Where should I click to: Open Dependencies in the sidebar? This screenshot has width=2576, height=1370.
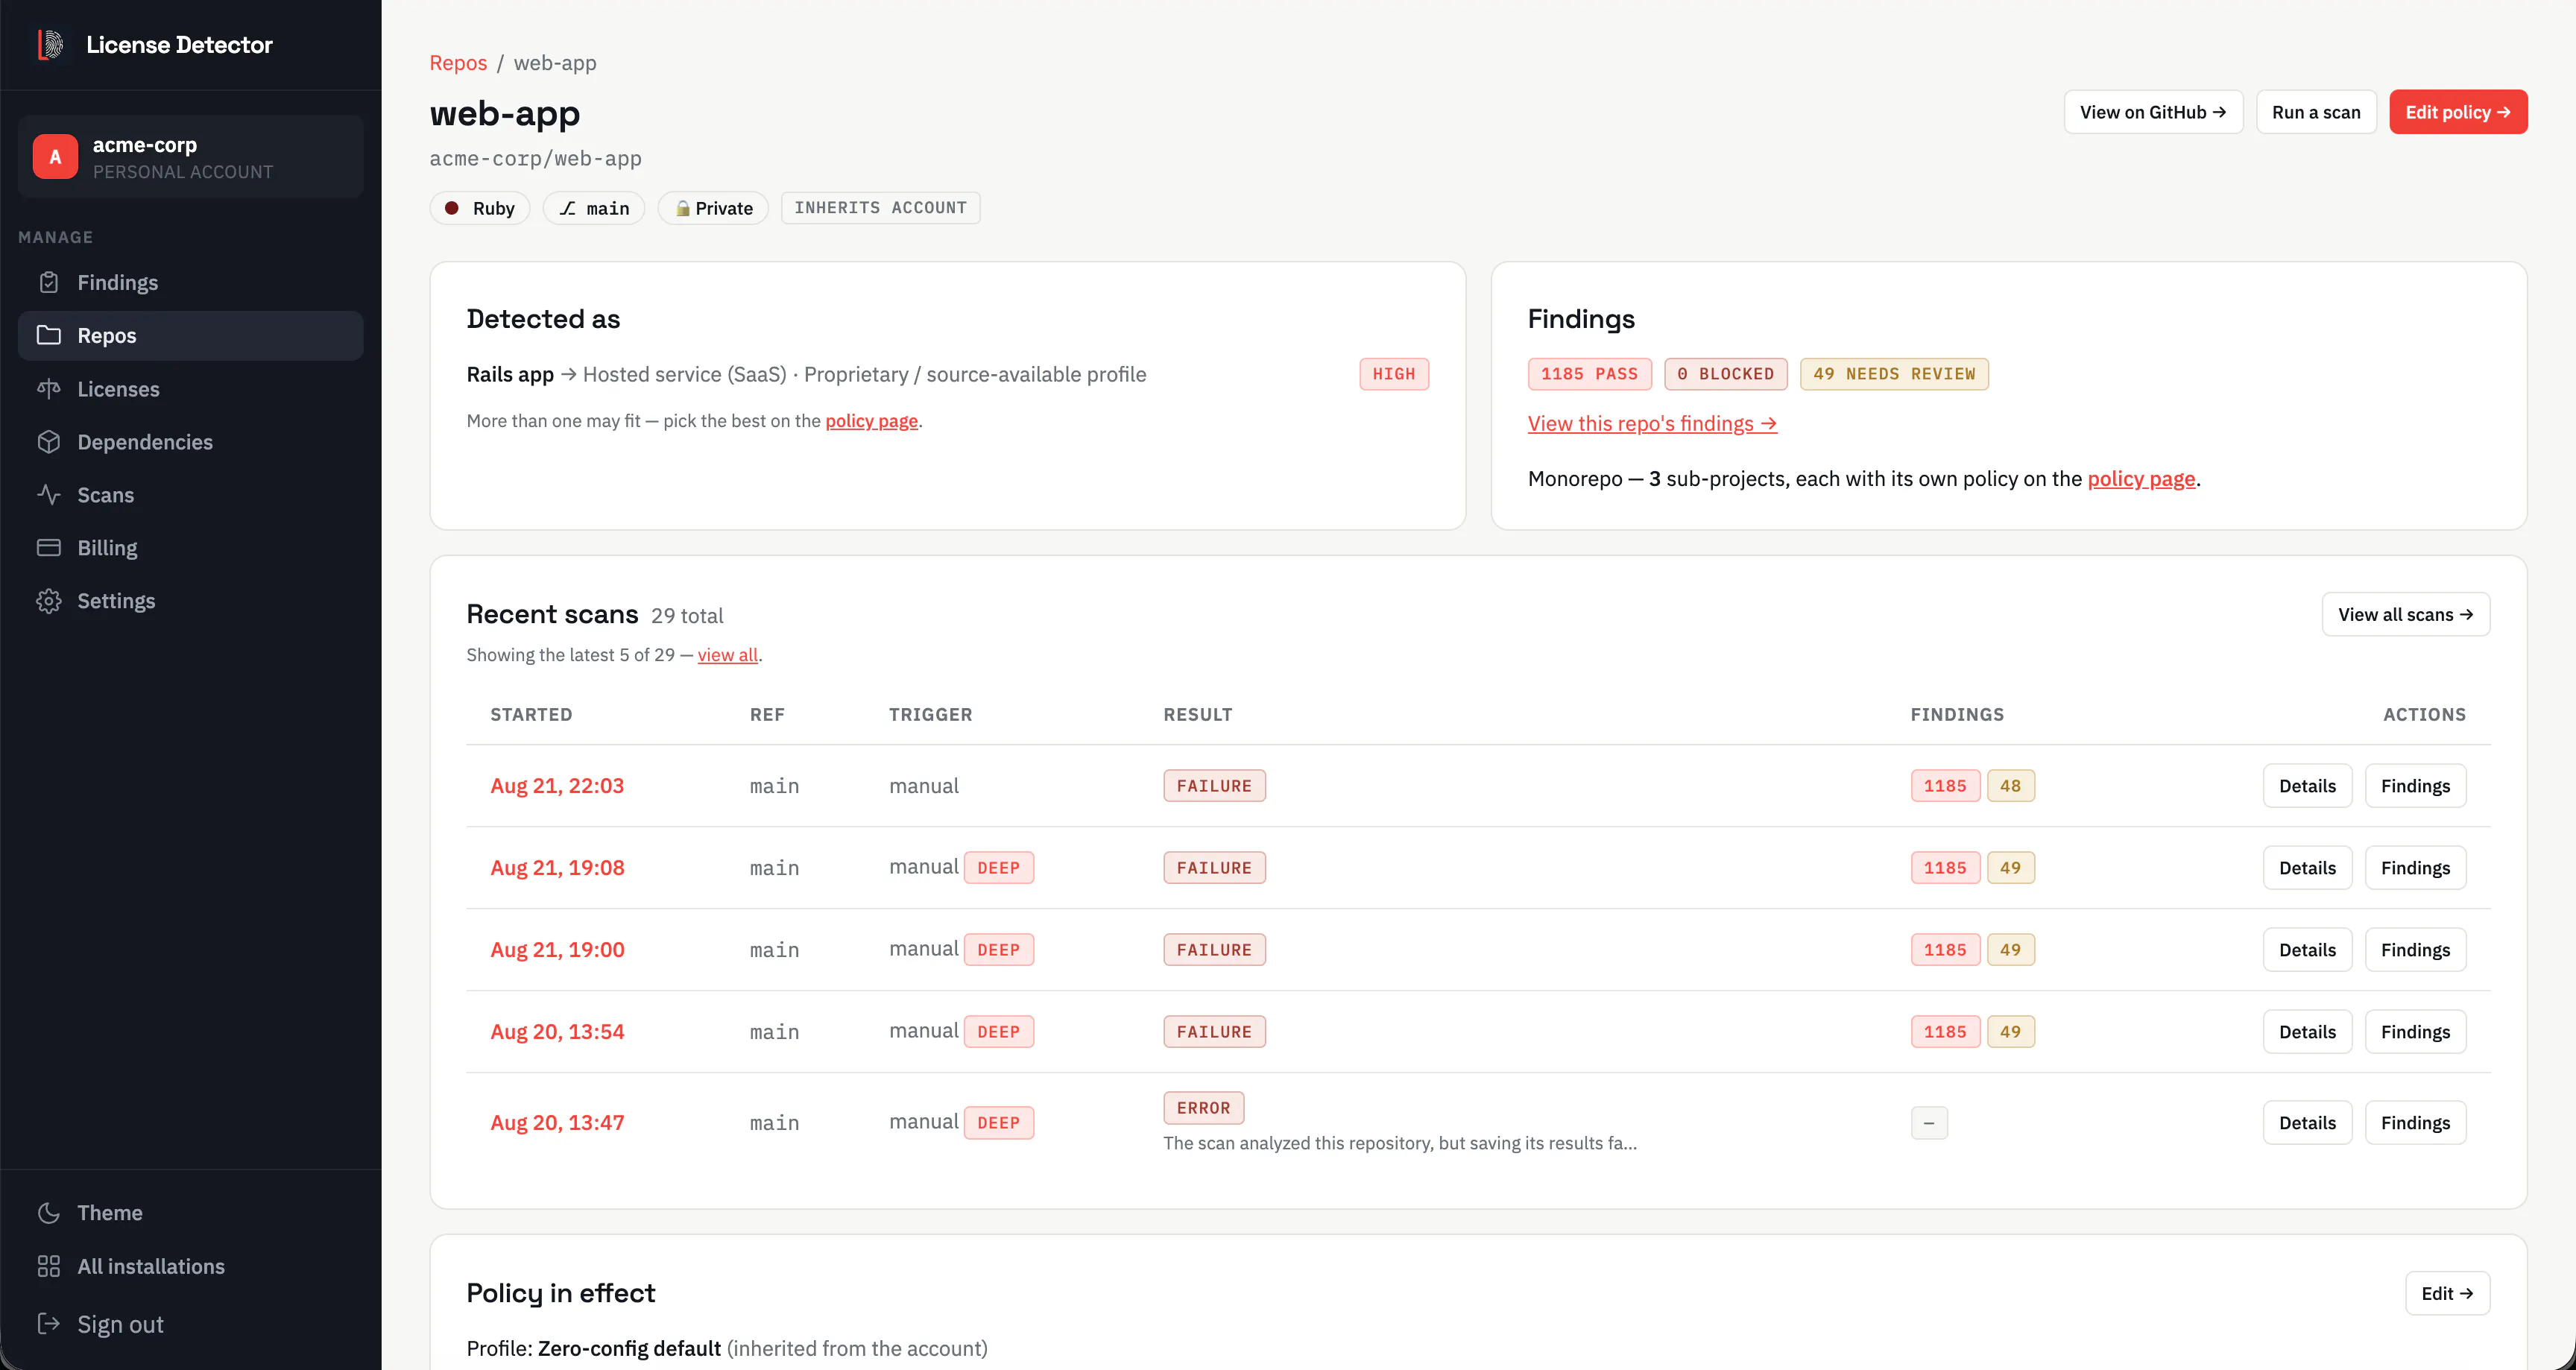(190, 441)
